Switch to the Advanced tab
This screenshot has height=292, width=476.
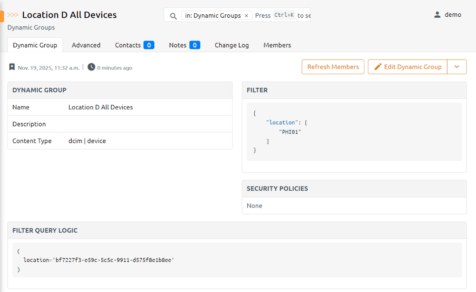pyautogui.click(x=86, y=45)
